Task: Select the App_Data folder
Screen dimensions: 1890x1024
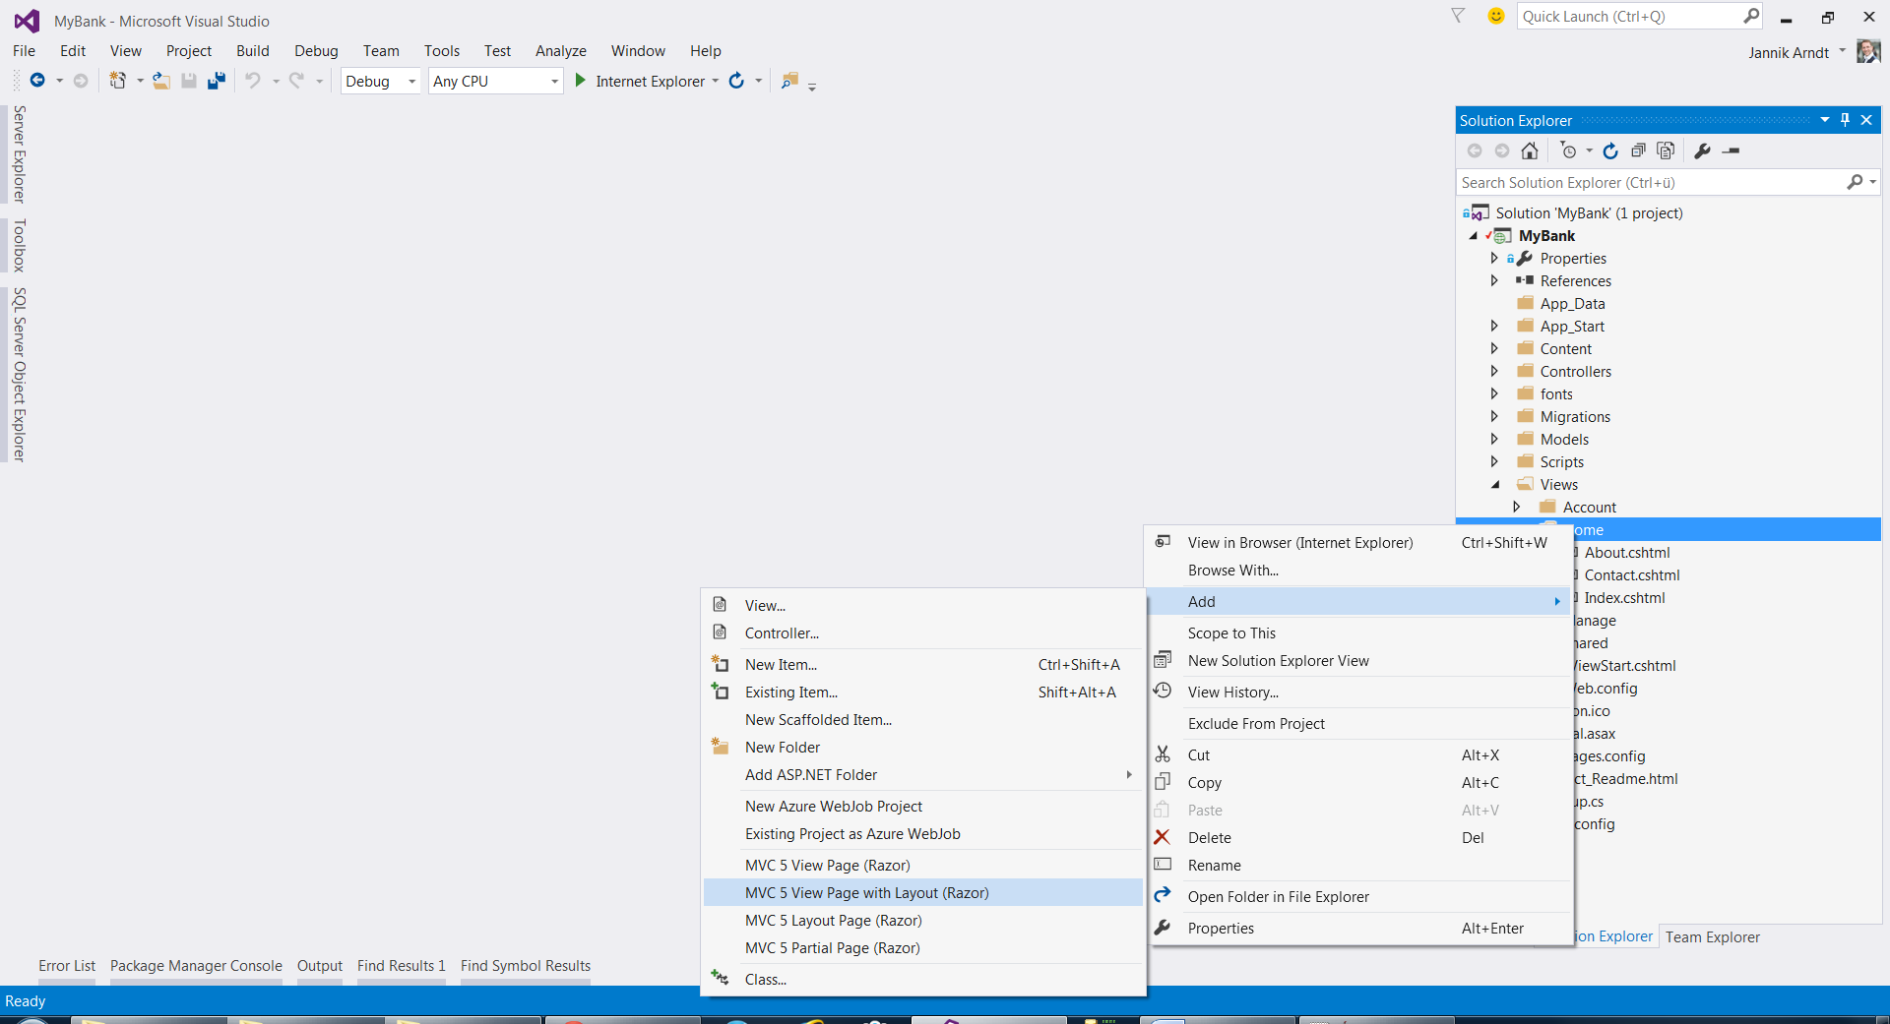Action: coord(1572,303)
